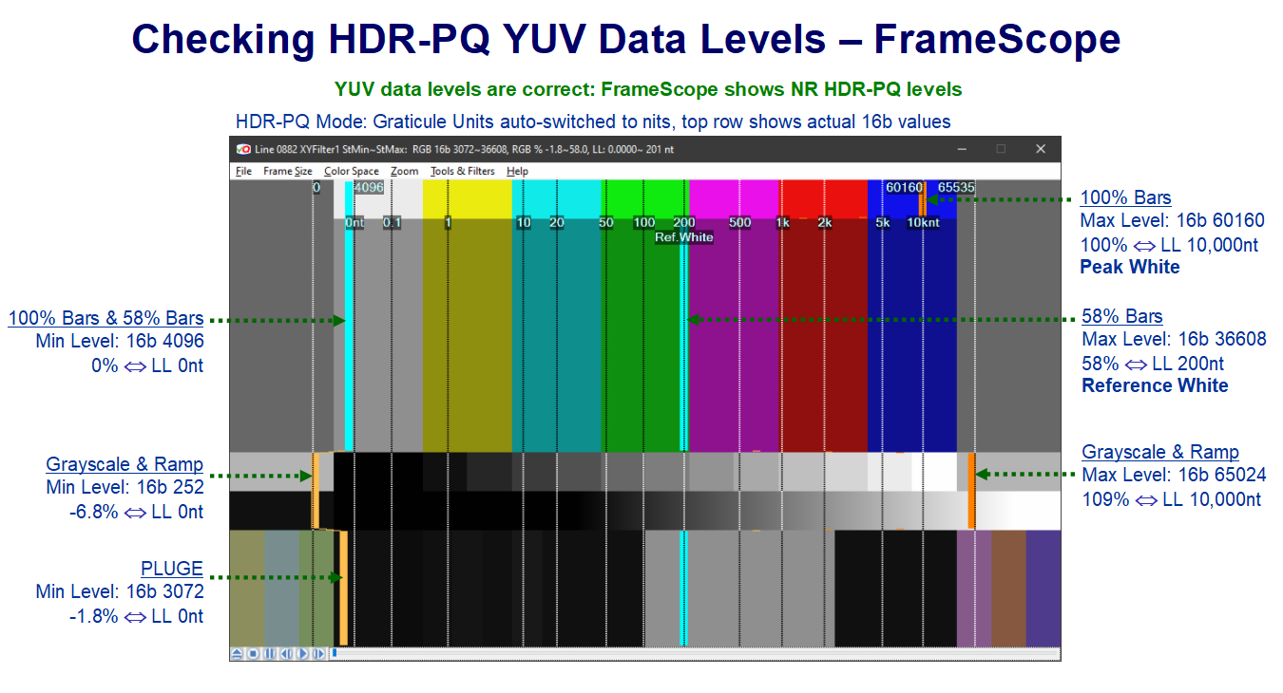
Task: Pause playback with the pause button
Action: [x=269, y=653]
